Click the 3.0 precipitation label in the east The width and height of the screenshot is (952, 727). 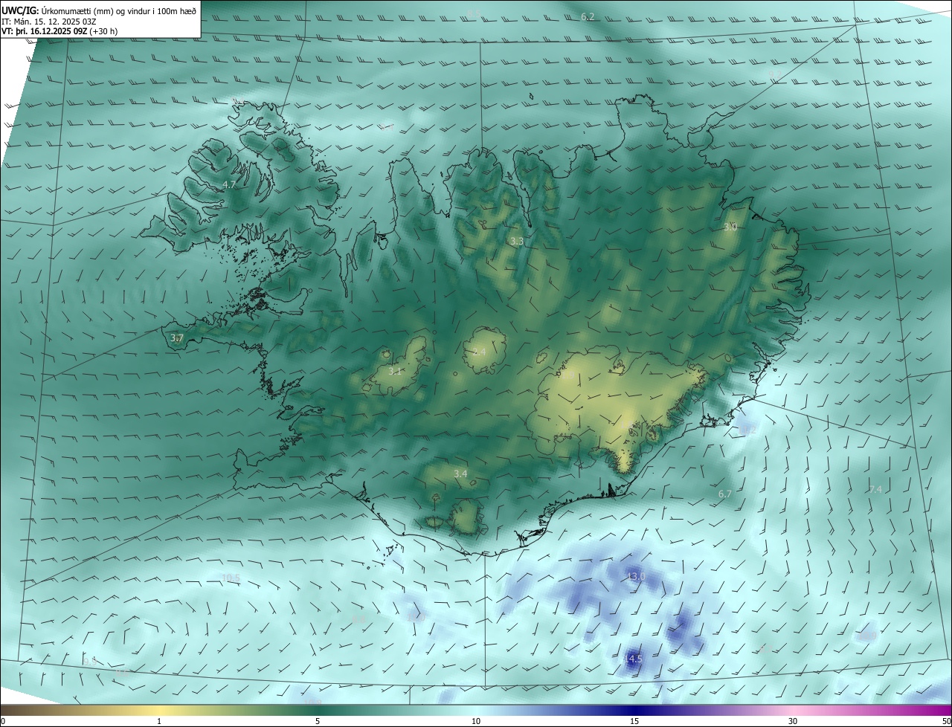coord(730,227)
